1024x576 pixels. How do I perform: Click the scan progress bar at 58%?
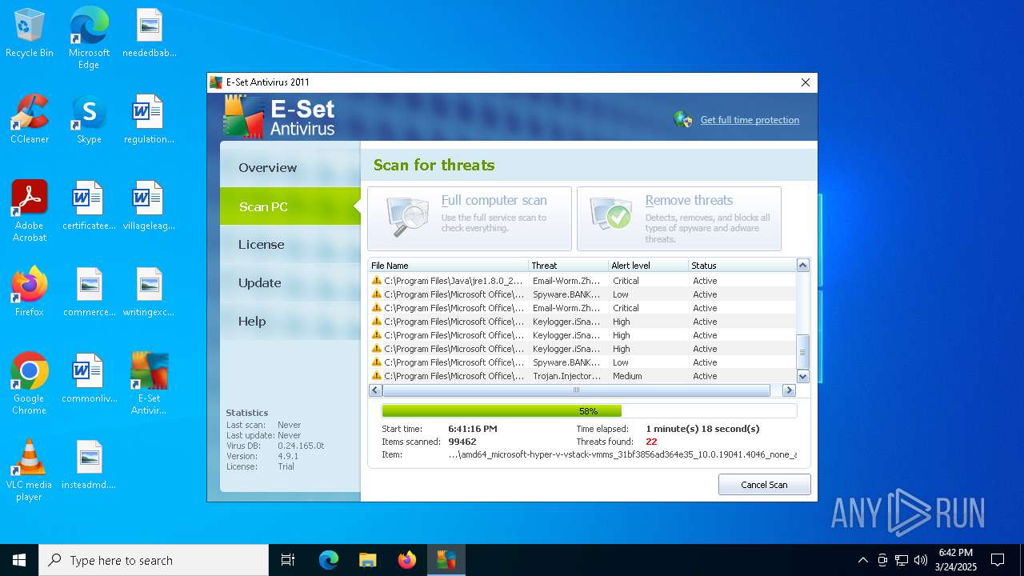pyautogui.click(x=589, y=411)
